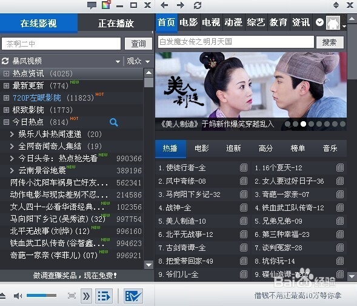Expand the 云南景谷地震 item
Screen dimensions: 357x306
(x=12, y=170)
